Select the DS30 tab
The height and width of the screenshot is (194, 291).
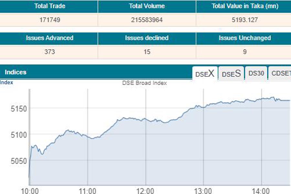point(256,73)
